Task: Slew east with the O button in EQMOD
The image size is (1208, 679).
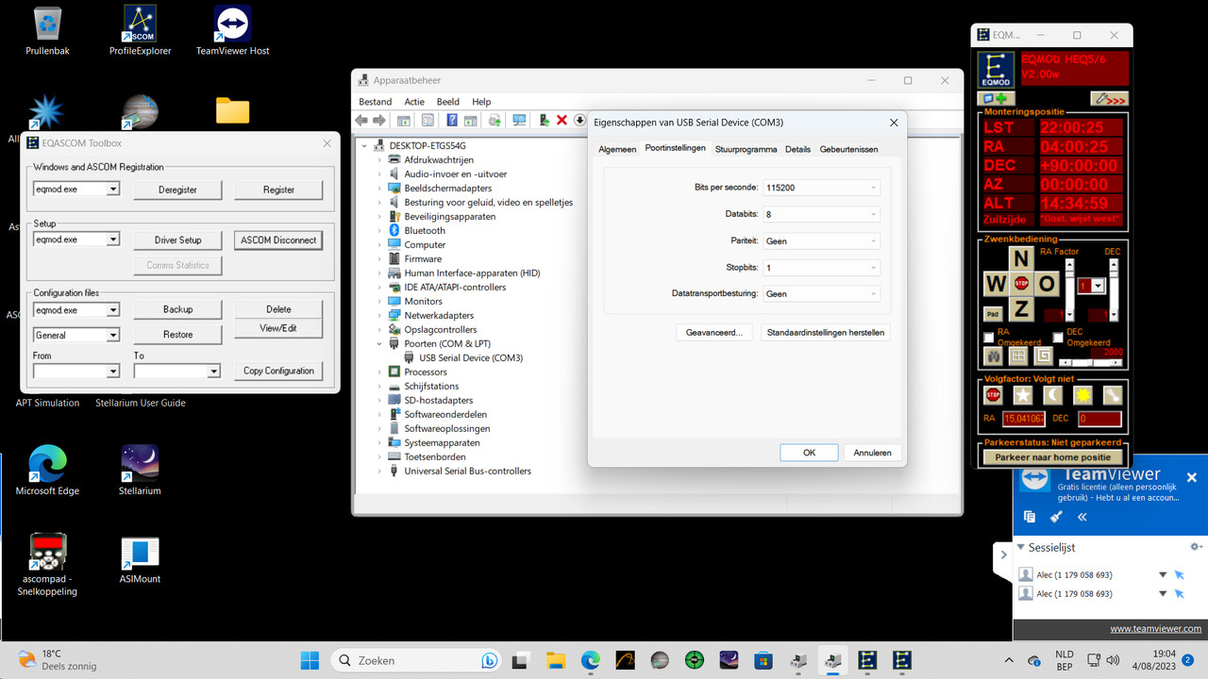Action: pos(1047,284)
